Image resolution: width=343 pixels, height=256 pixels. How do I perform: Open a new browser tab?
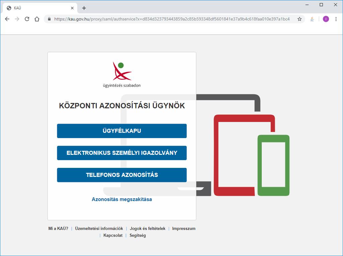[x=84, y=8]
